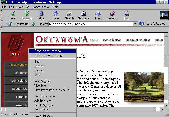Image resolution: width=169 pixels, height=117 pixels.
Task: Collapse the location toolbar using its handle
Action: 1,24
